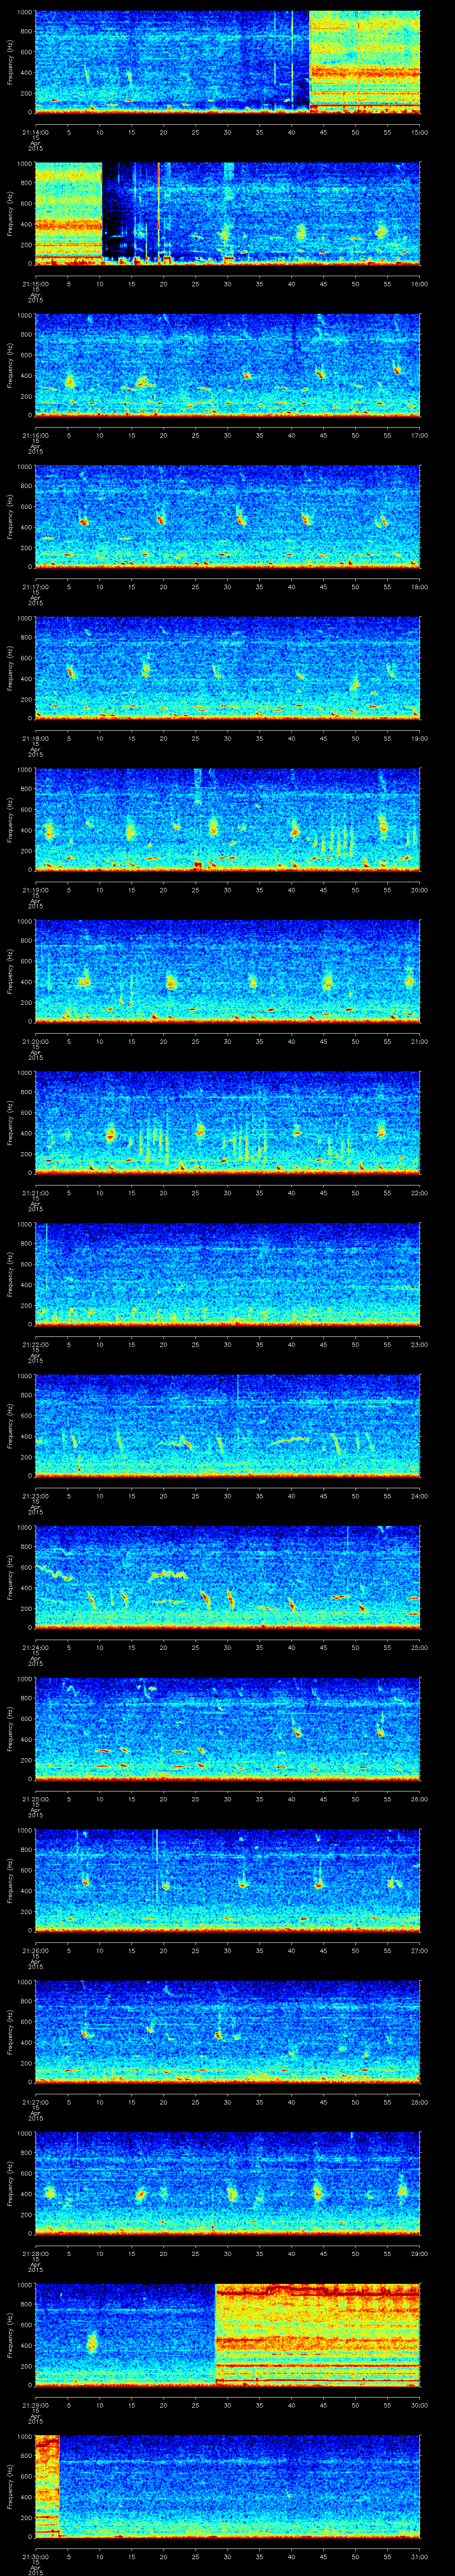
Task: Click the 21:00 end time label
Action: point(420,1041)
